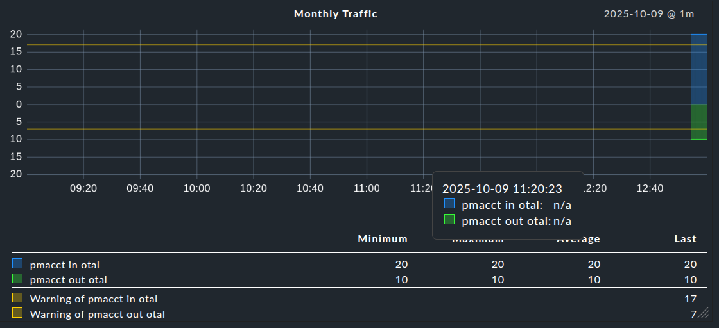Click the green square inside the hover tooltip

pos(449,220)
